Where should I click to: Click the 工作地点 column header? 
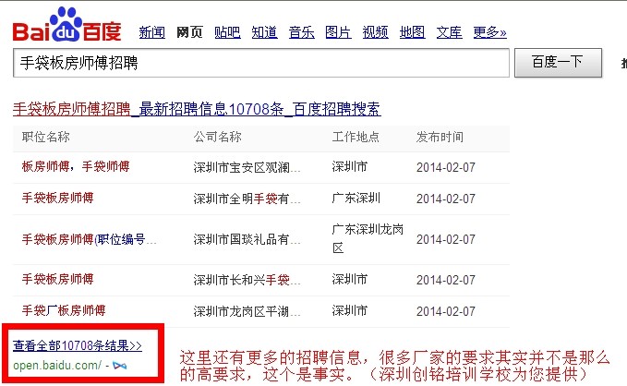tap(356, 137)
